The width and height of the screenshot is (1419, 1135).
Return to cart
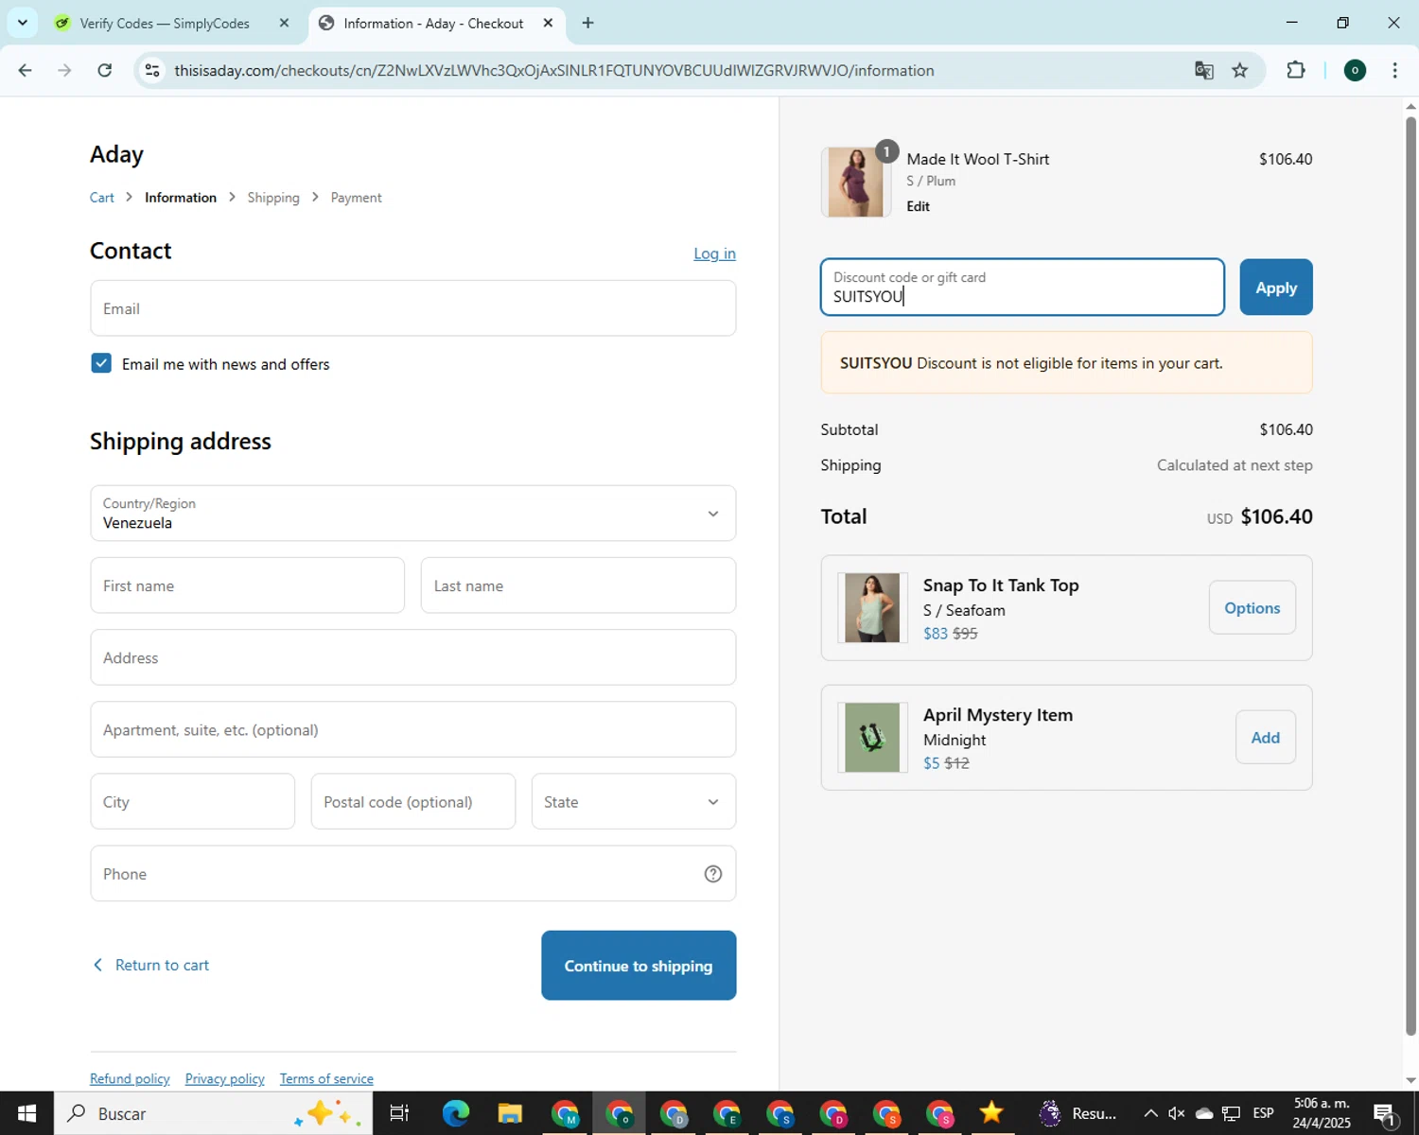click(151, 965)
